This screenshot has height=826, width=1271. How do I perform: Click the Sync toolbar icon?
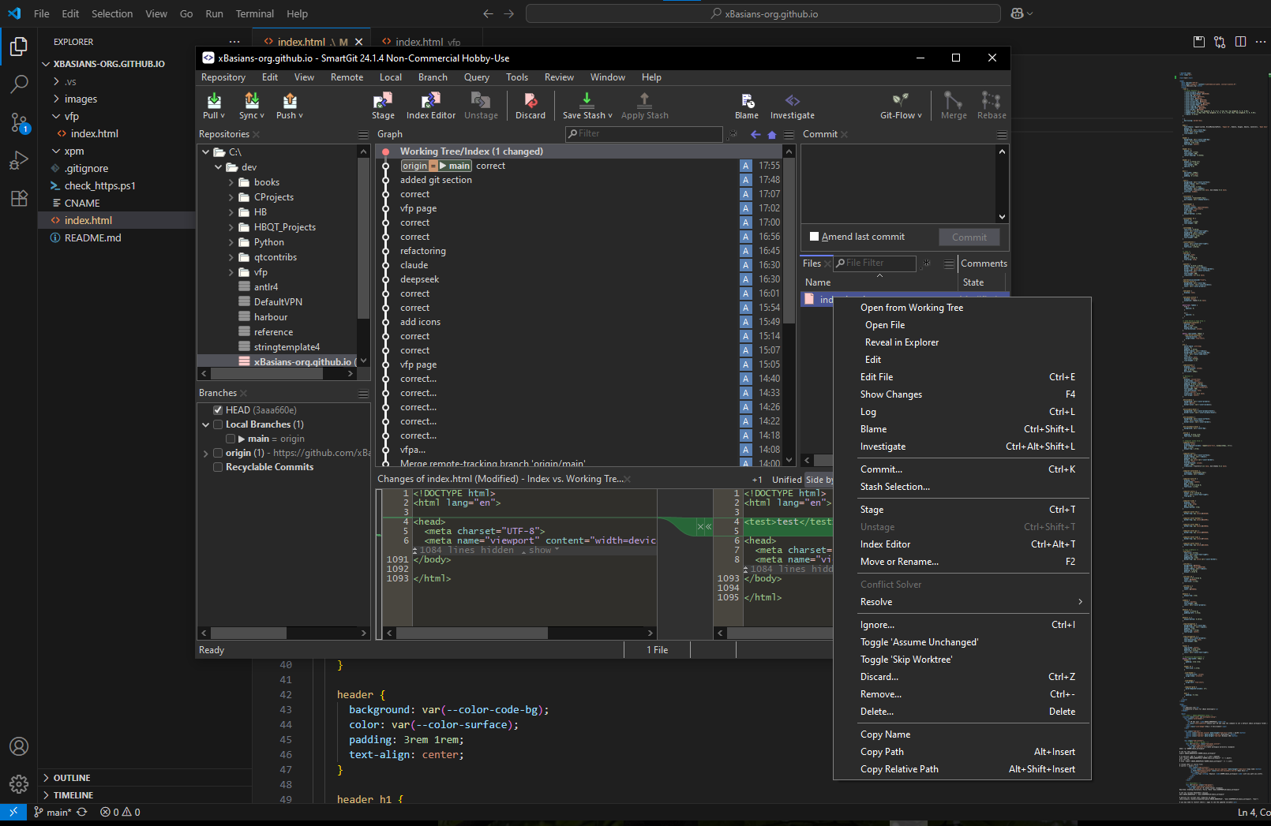point(252,106)
